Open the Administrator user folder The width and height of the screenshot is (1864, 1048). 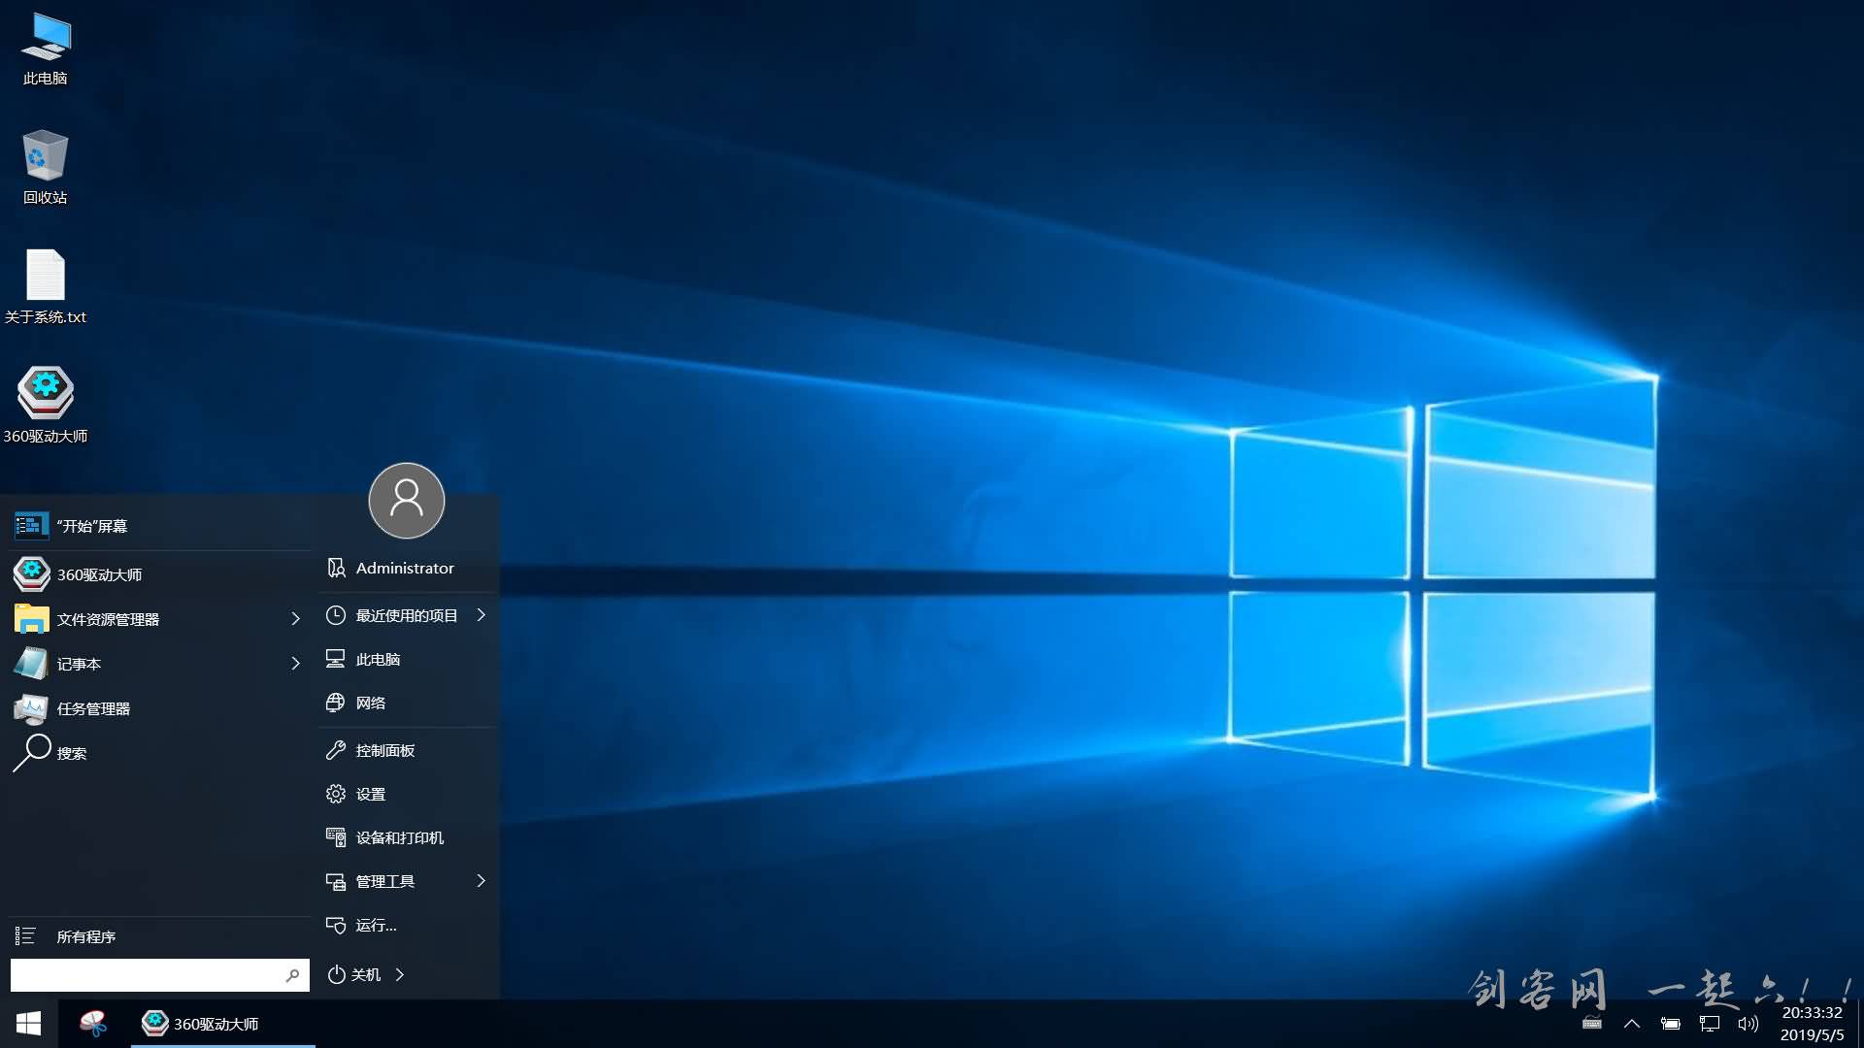pos(407,568)
